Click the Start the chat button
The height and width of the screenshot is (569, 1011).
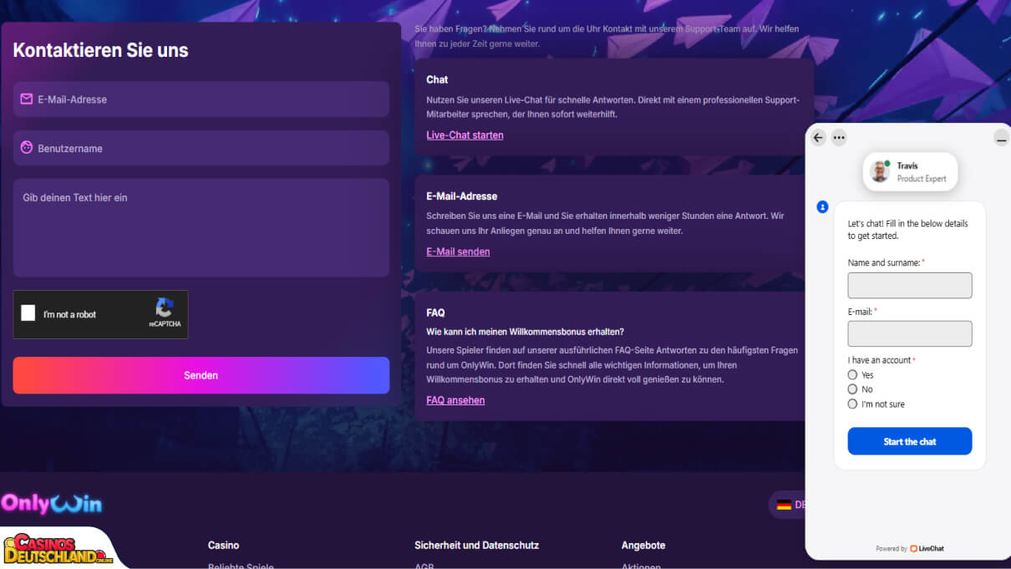[910, 441]
